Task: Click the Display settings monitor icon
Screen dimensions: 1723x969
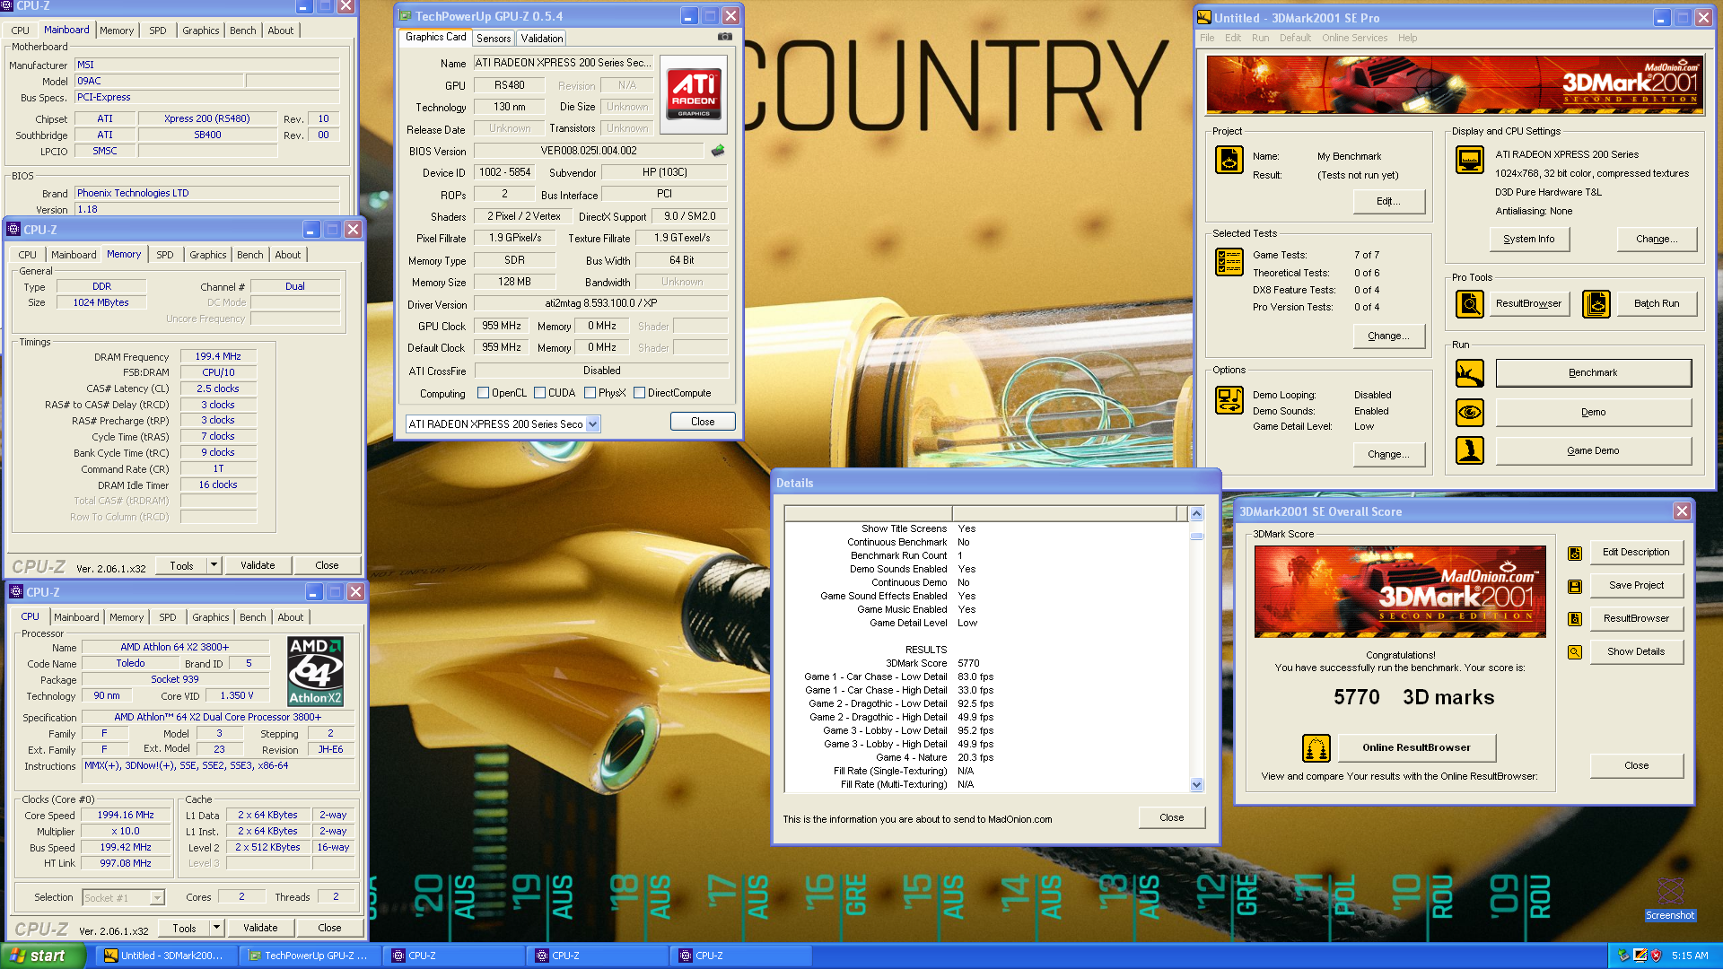Action: pos(1469,160)
